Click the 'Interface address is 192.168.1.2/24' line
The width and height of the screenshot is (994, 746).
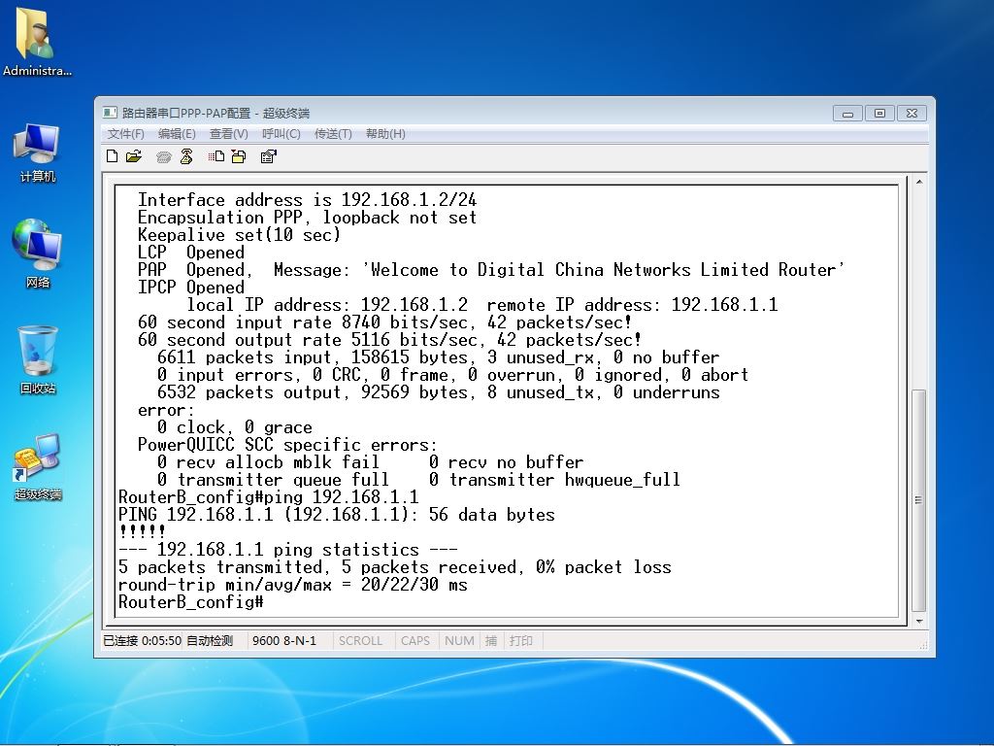(x=307, y=200)
